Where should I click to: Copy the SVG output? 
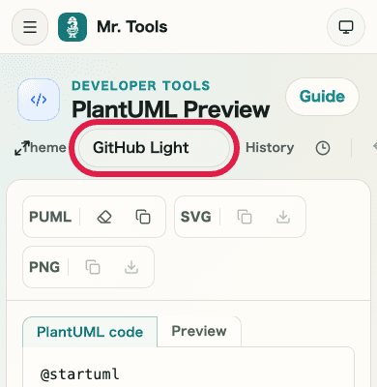(245, 217)
